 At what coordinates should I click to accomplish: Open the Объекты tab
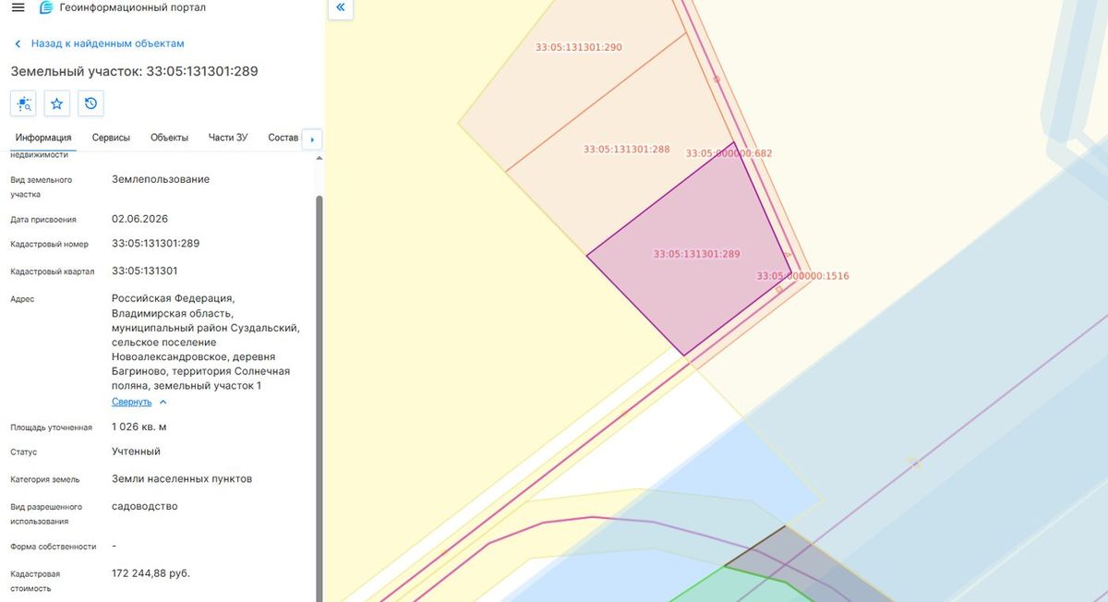click(x=169, y=138)
